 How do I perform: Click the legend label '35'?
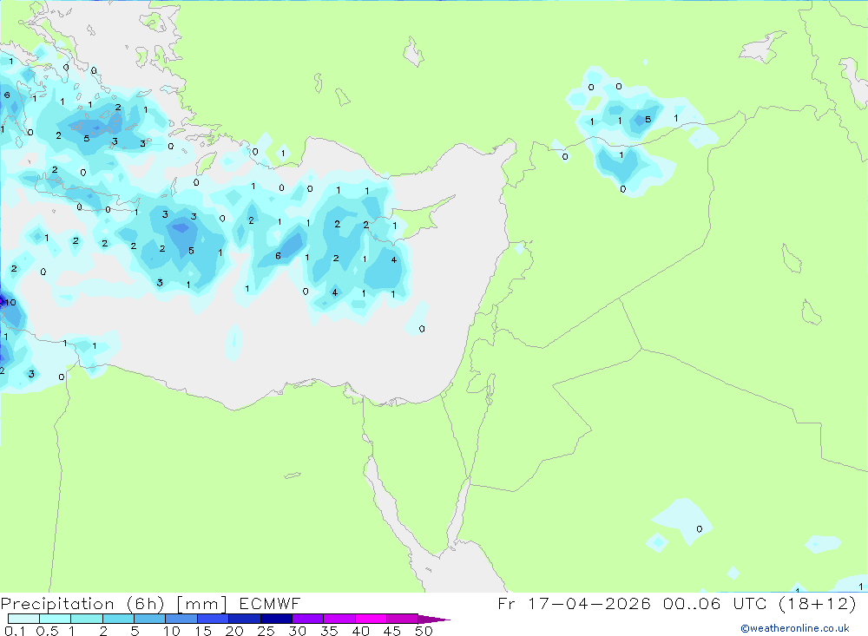pos(329,631)
